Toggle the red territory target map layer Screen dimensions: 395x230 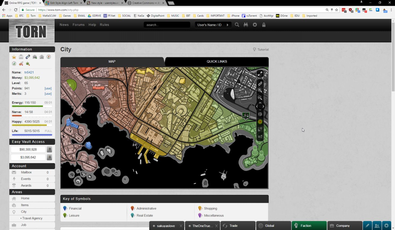[260, 122]
